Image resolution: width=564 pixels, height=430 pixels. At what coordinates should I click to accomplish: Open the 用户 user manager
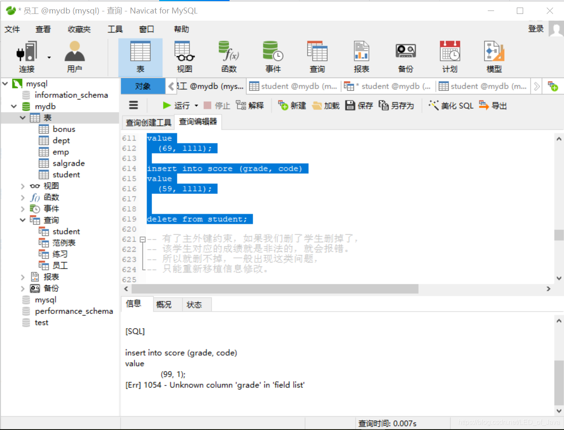click(75, 57)
